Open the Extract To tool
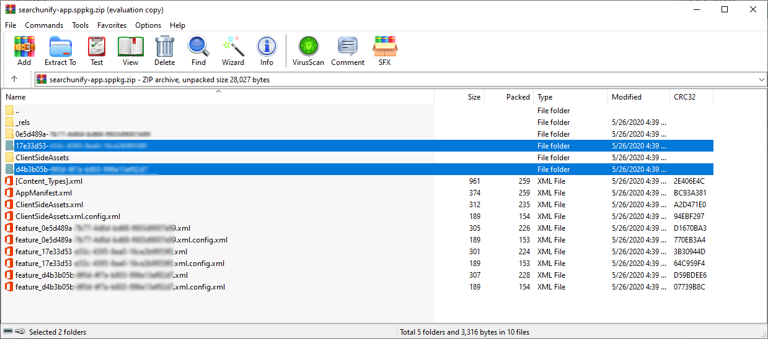This screenshot has height=339, width=768. (60, 50)
